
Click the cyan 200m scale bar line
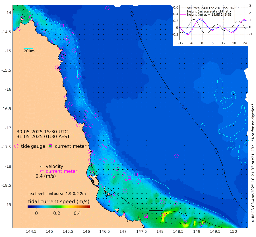point(28,48)
